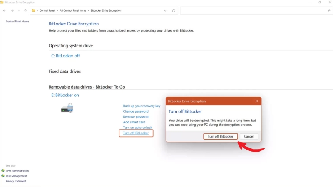Enable Turn on auto-unlock link
The height and width of the screenshot is (187, 333).
pos(137,128)
